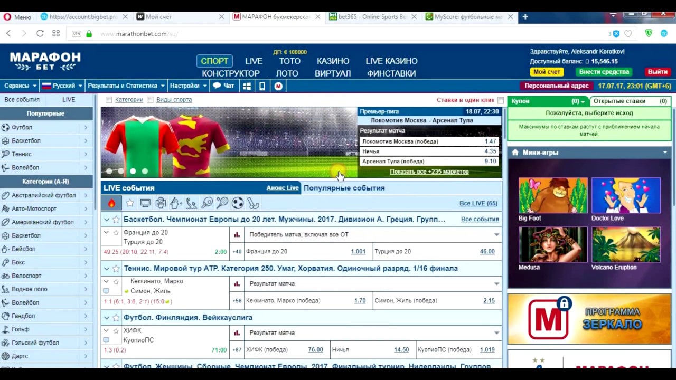Screen dimensions: 676x380
Task: Open the Big Foot mini-game thumbnail
Action: (x=553, y=195)
